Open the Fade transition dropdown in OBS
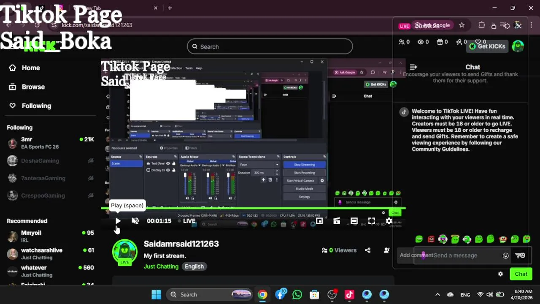 259,165
